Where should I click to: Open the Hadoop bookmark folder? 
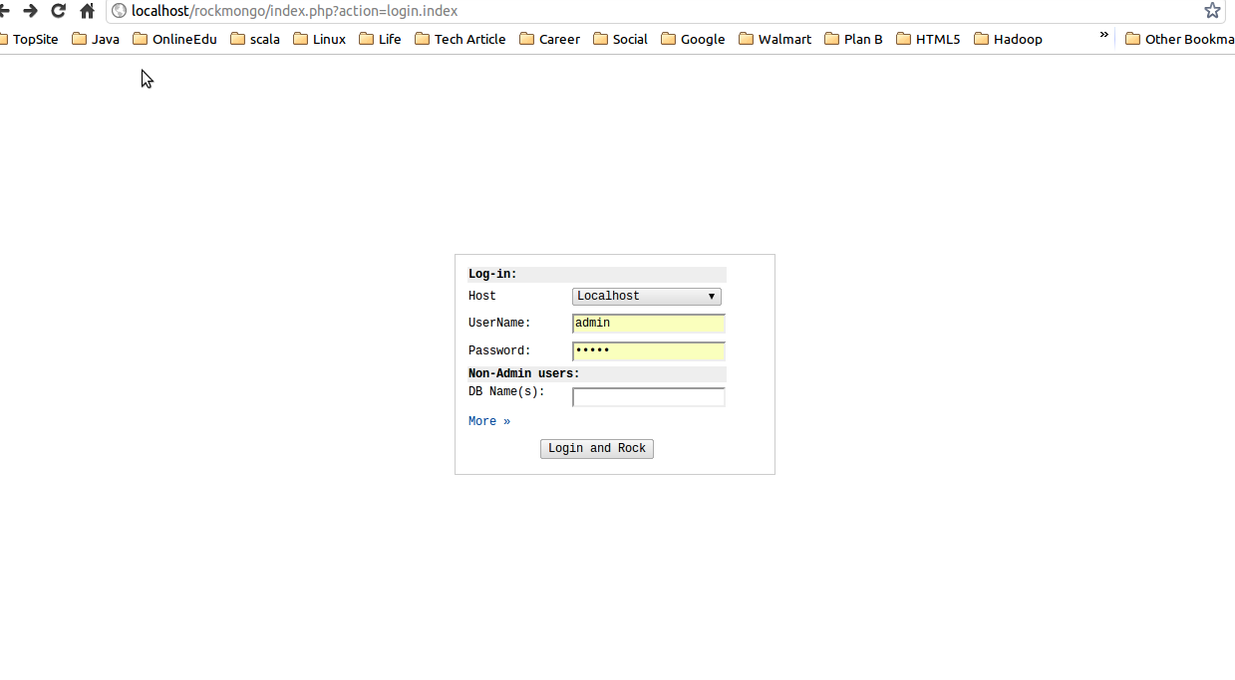click(x=1008, y=39)
